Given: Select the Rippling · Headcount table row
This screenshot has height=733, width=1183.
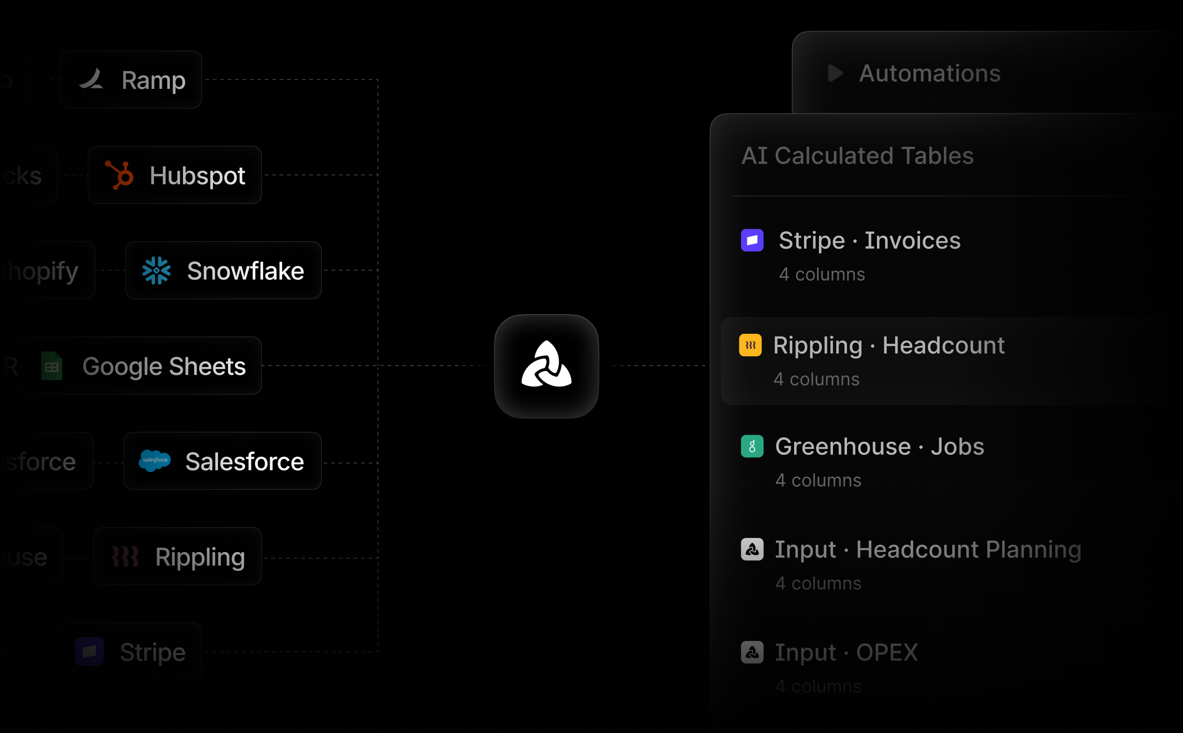Looking at the screenshot, I should 951,361.
